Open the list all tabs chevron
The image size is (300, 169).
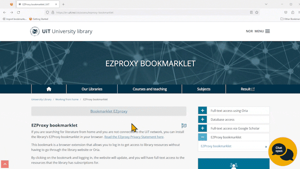(266, 4)
